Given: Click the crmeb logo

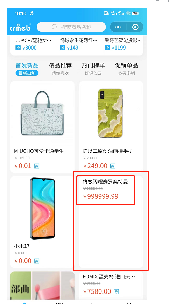Looking at the screenshot, I should (x=20, y=27).
